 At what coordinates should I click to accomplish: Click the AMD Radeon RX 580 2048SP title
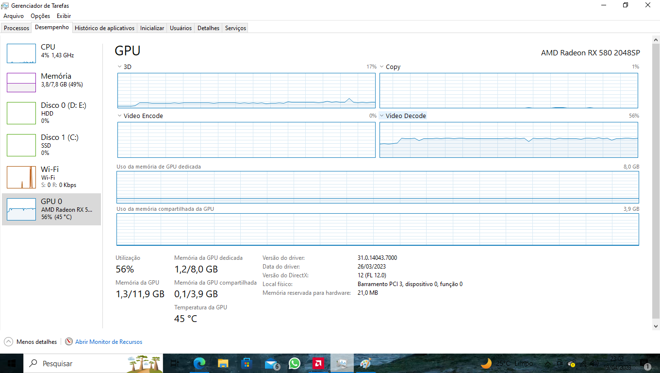point(591,53)
